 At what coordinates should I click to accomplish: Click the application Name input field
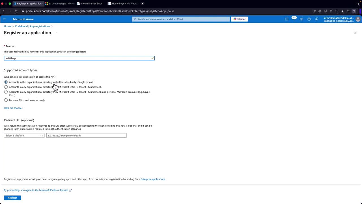tap(79, 58)
